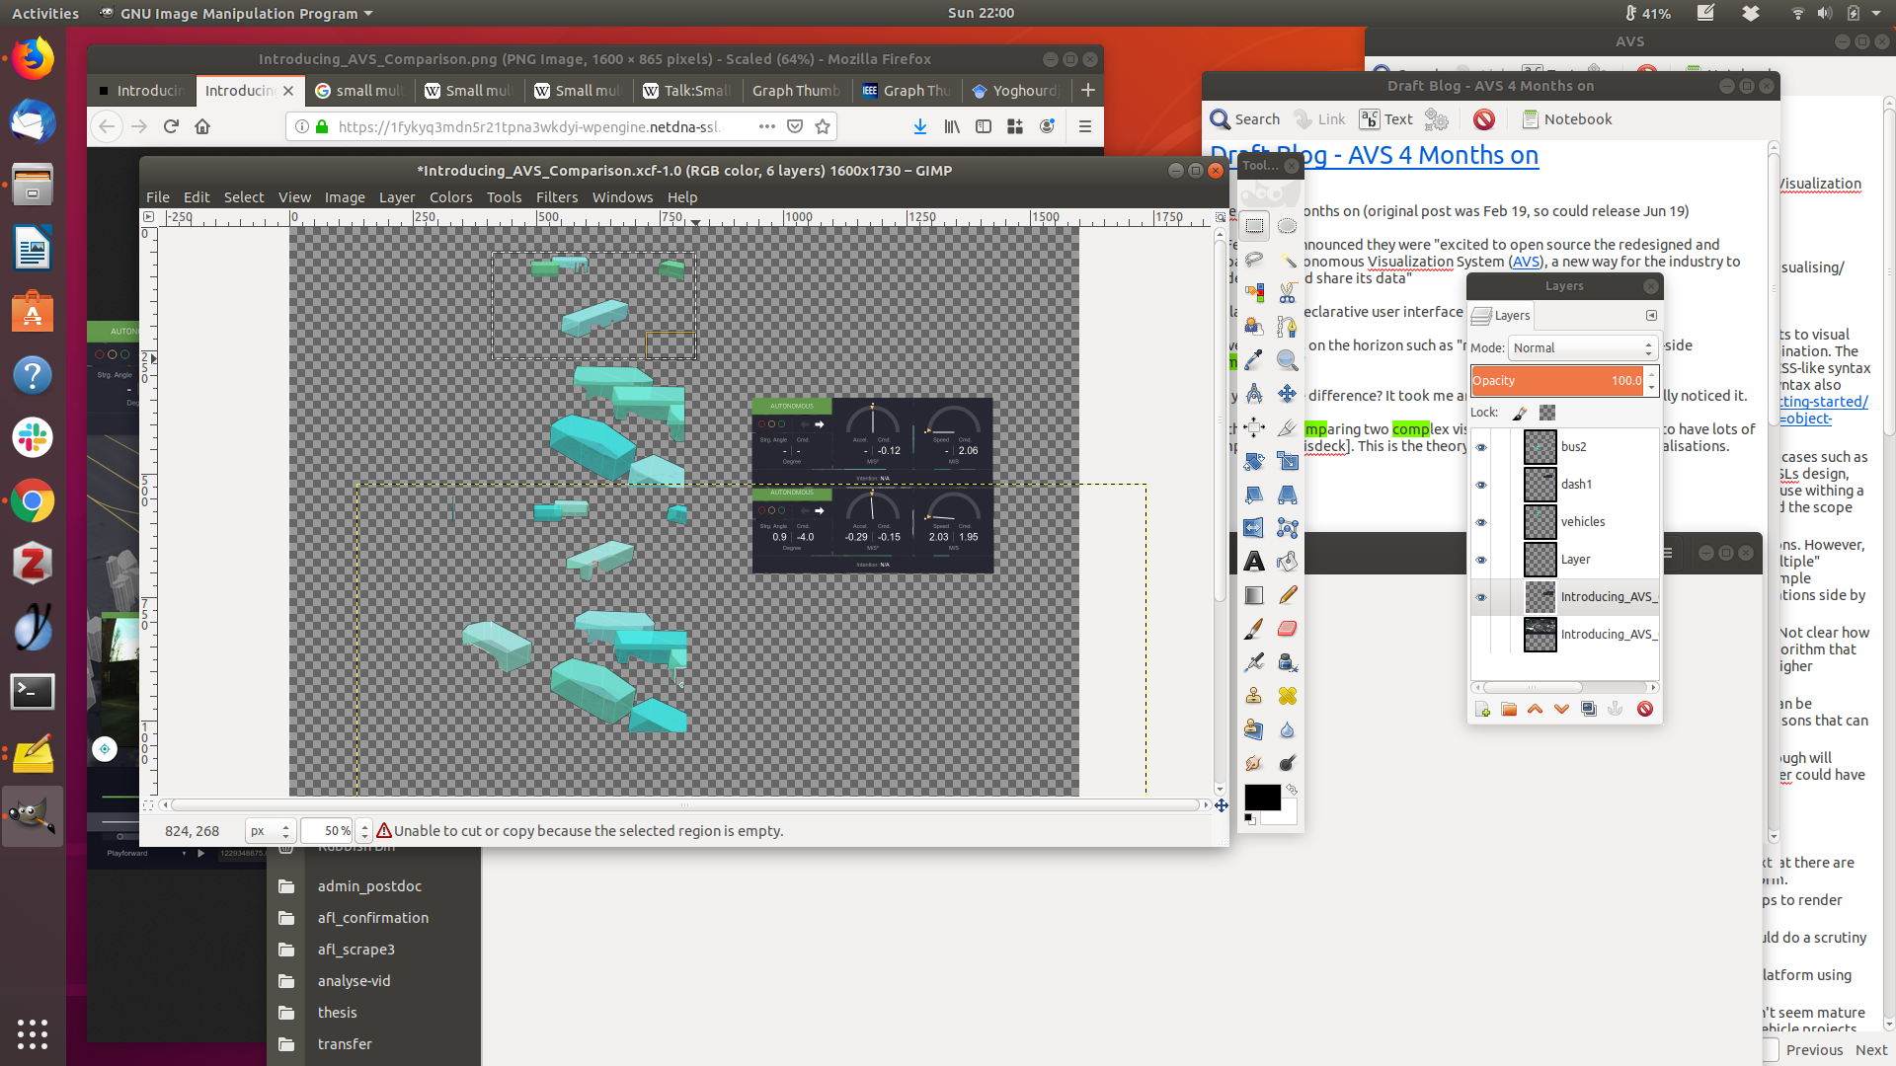
Task: Open the px units dropdown
Action: 271,831
